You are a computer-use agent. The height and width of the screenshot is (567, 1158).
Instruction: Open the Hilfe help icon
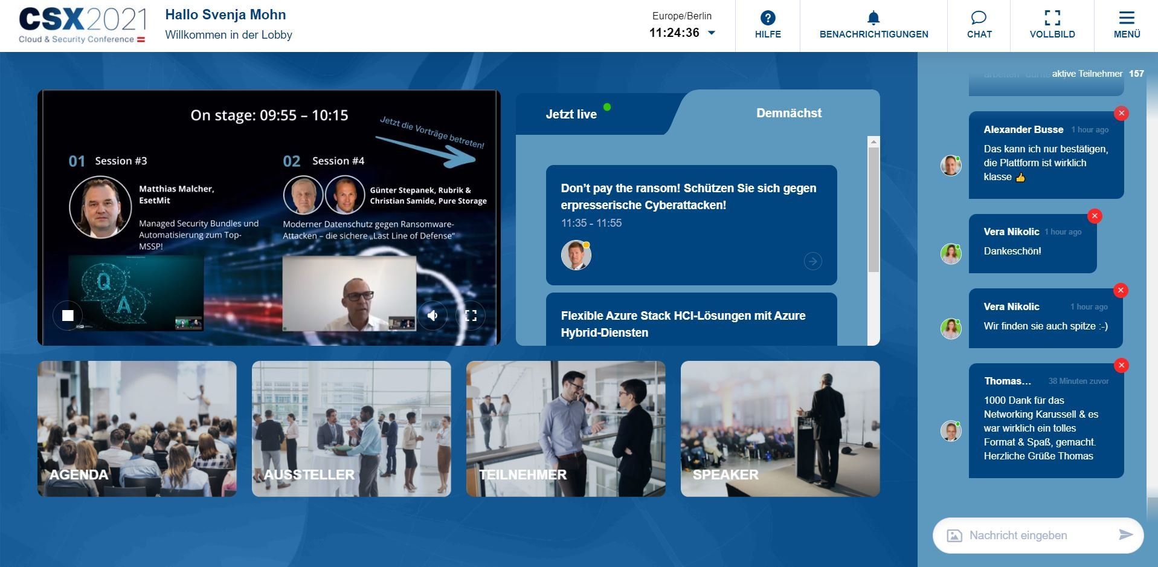[768, 25]
